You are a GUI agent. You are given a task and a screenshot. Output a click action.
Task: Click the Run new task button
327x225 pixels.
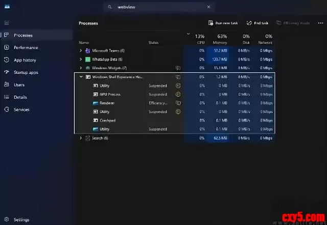223,23
